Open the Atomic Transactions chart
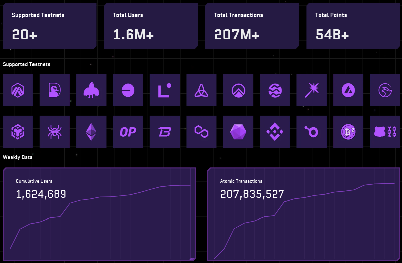Viewport: 402px width, 263px height. 304,214
